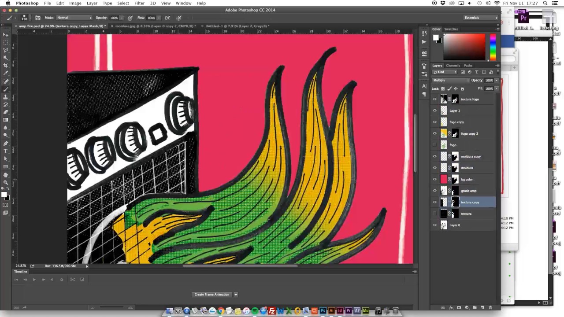Select the Type tool
Screen dimensions: 564x317
coord(6,151)
